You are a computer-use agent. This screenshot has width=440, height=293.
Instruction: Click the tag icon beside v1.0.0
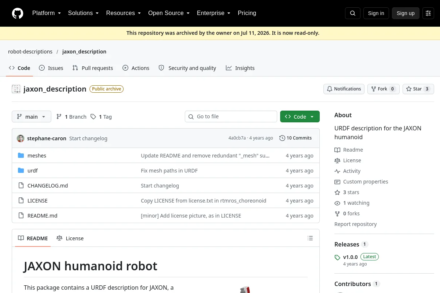pos(337,257)
